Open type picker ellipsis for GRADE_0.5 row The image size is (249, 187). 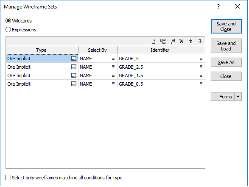(74, 84)
